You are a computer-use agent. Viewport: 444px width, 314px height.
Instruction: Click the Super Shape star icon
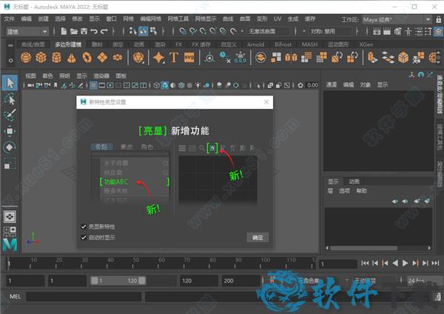point(158,57)
